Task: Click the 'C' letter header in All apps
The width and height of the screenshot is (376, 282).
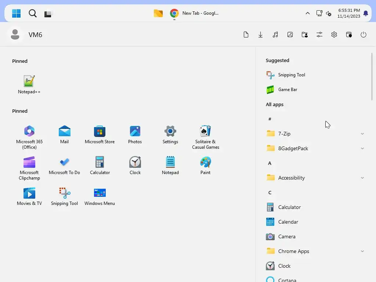Action: 270,192
